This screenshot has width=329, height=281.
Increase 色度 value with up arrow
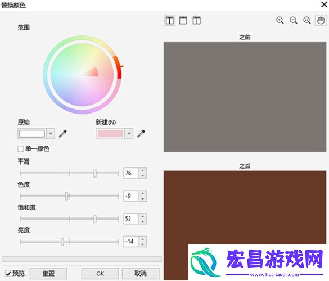pos(142,193)
